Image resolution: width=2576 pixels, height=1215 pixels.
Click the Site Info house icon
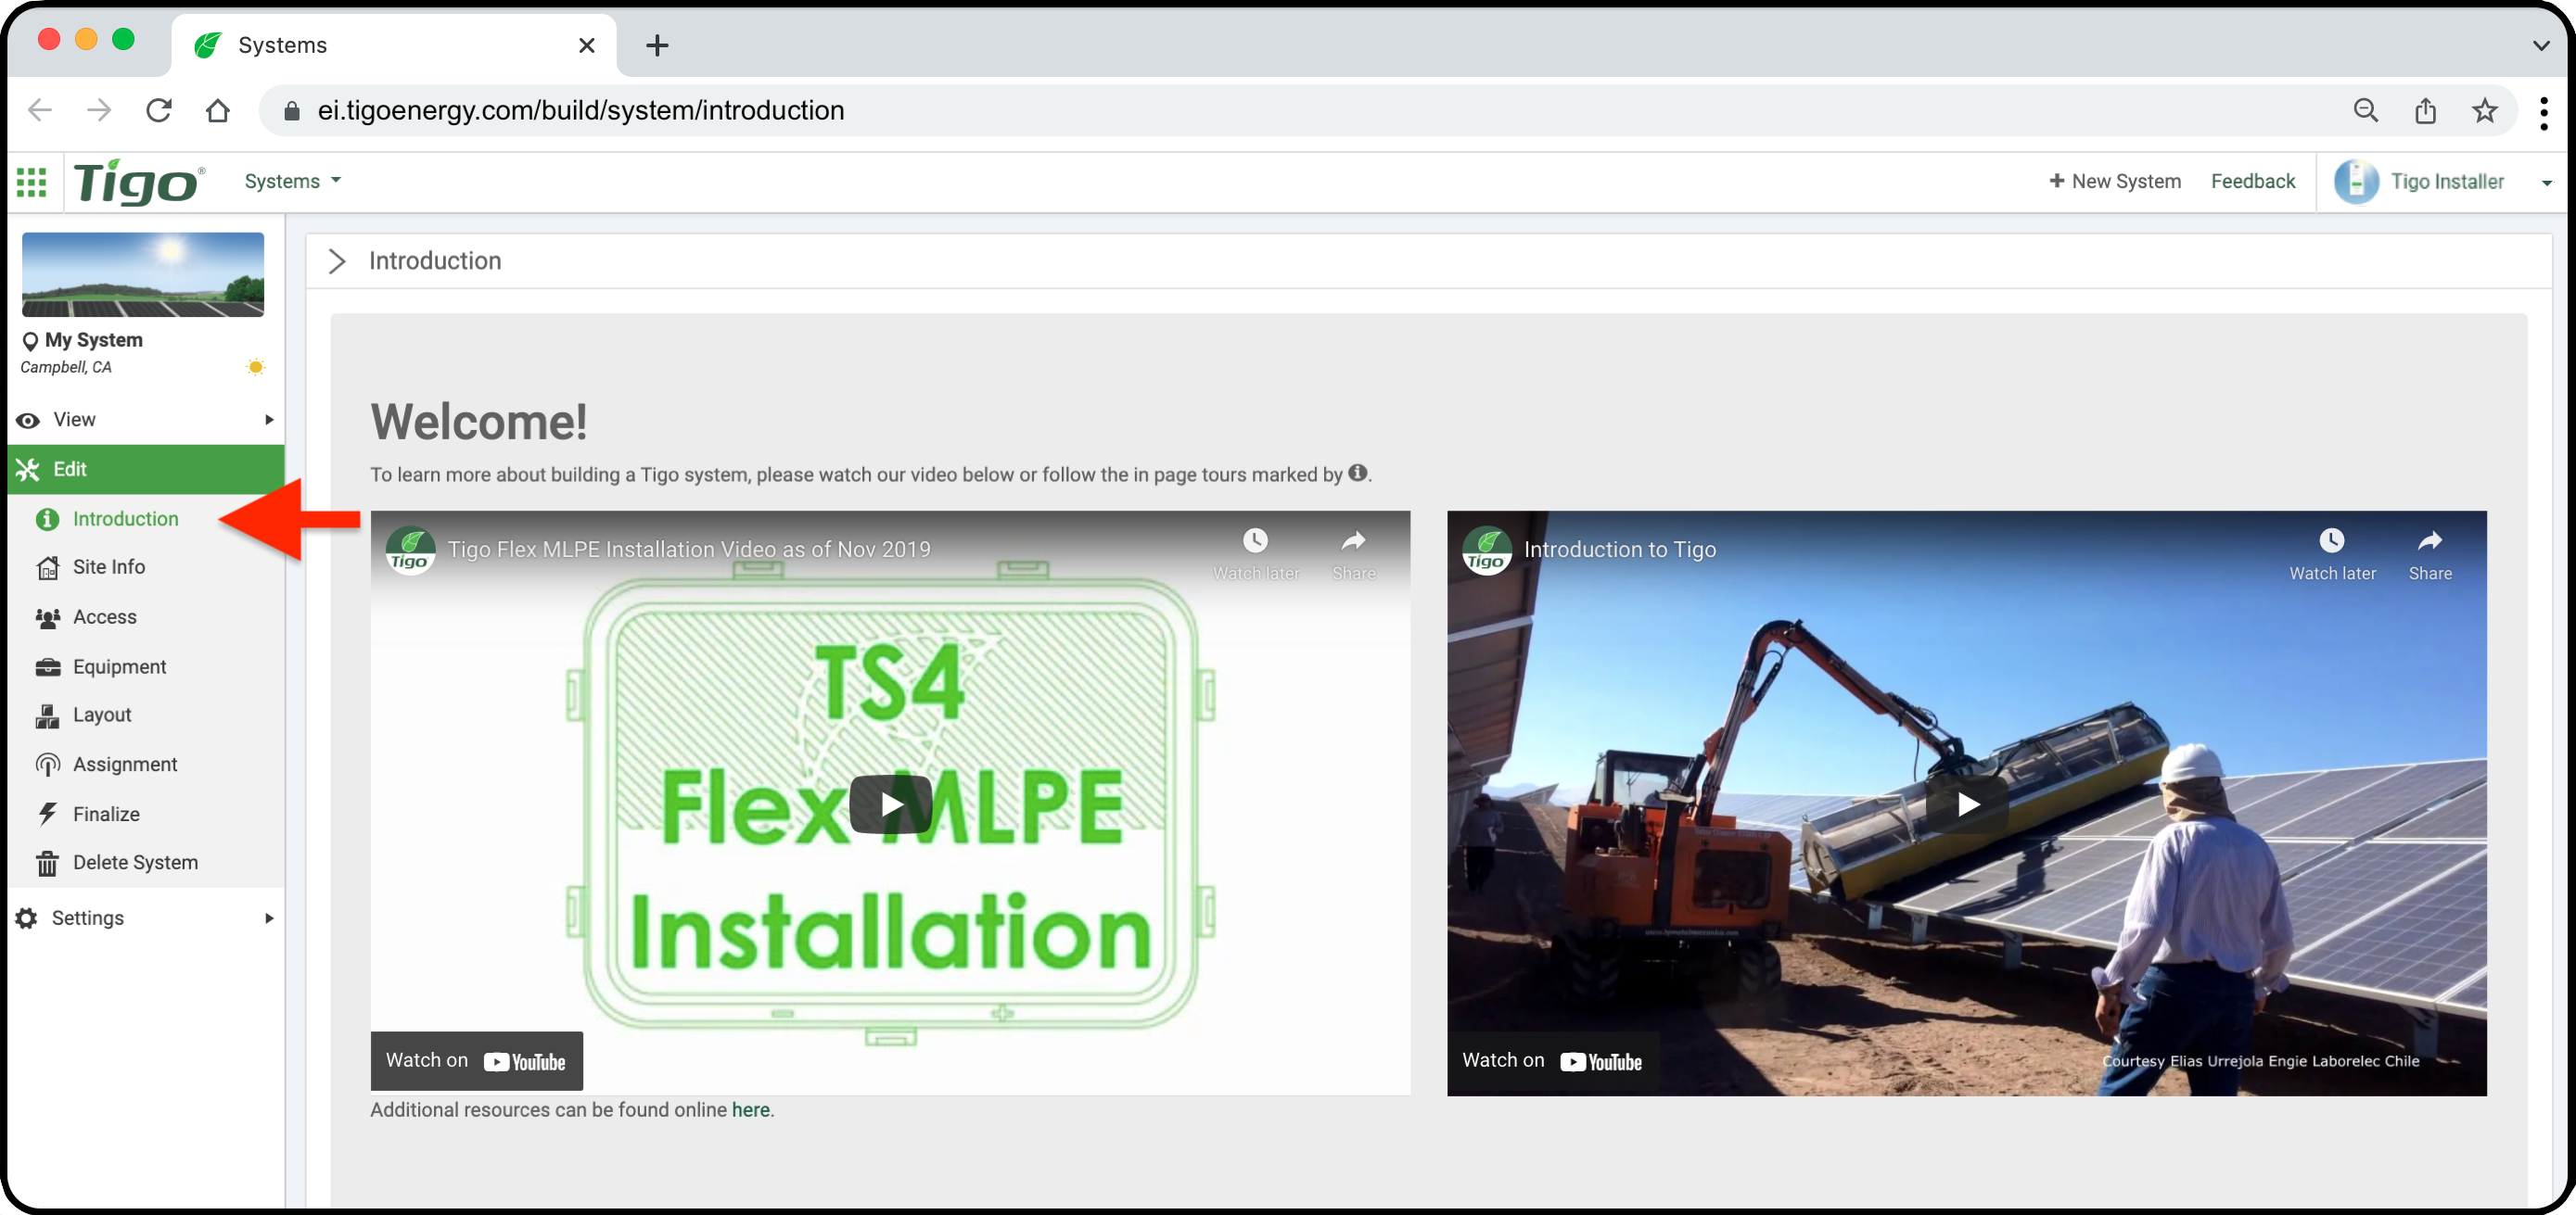click(47, 567)
